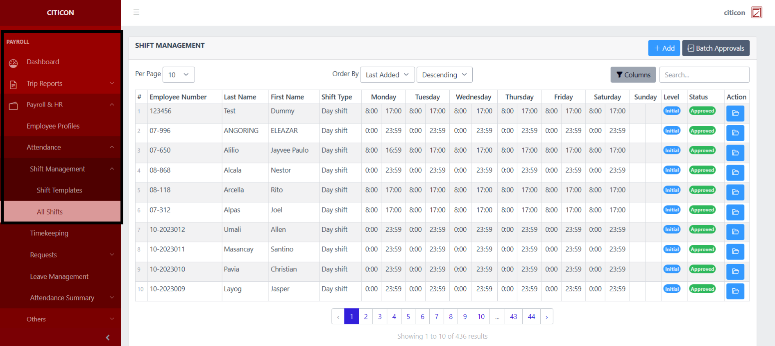Image resolution: width=775 pixels, height=346 pixels.
Task: Click the Dashboard gauge icon in sidebar
Action: click(14, 63)
